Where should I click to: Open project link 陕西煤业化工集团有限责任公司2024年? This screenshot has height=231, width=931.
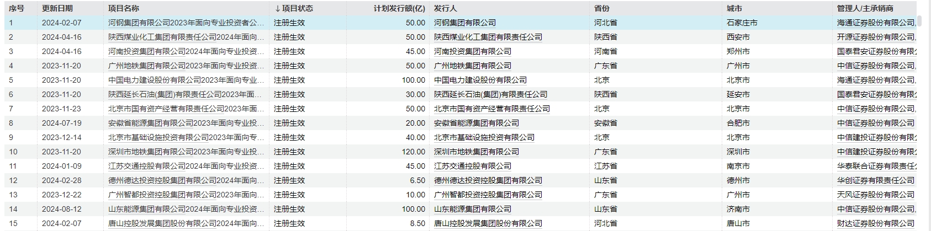187,37
